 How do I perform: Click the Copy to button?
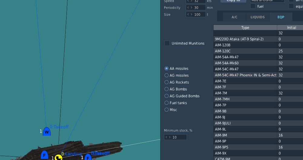click(x=233, y=1)
